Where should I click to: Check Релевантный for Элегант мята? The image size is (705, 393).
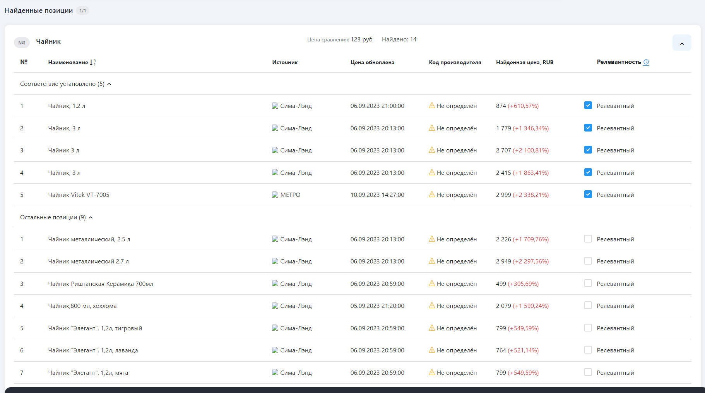pyautogui.click(x=588, y=372)
